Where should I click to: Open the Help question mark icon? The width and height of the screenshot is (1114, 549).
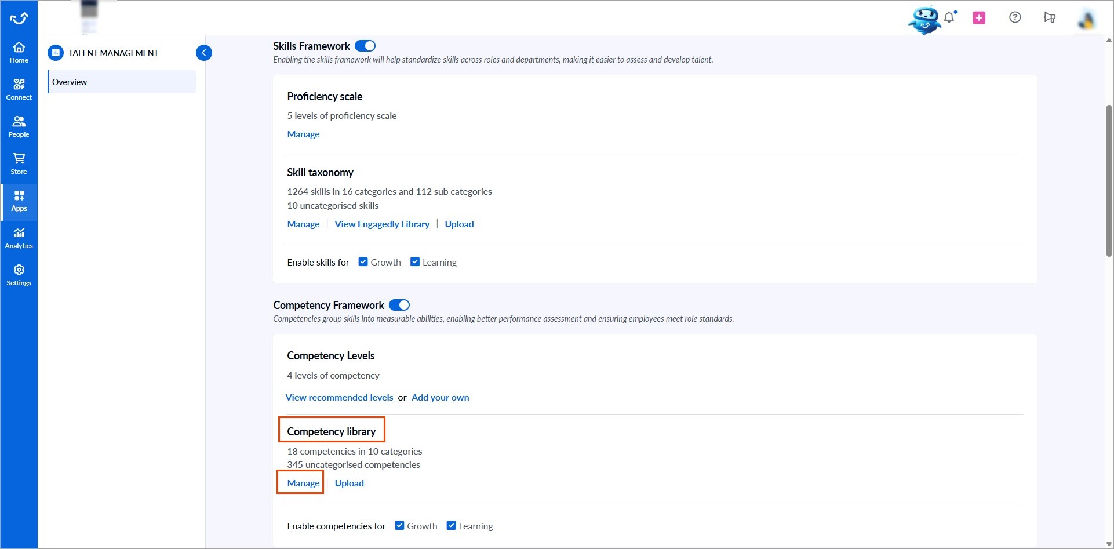(x=1015, y=17)
